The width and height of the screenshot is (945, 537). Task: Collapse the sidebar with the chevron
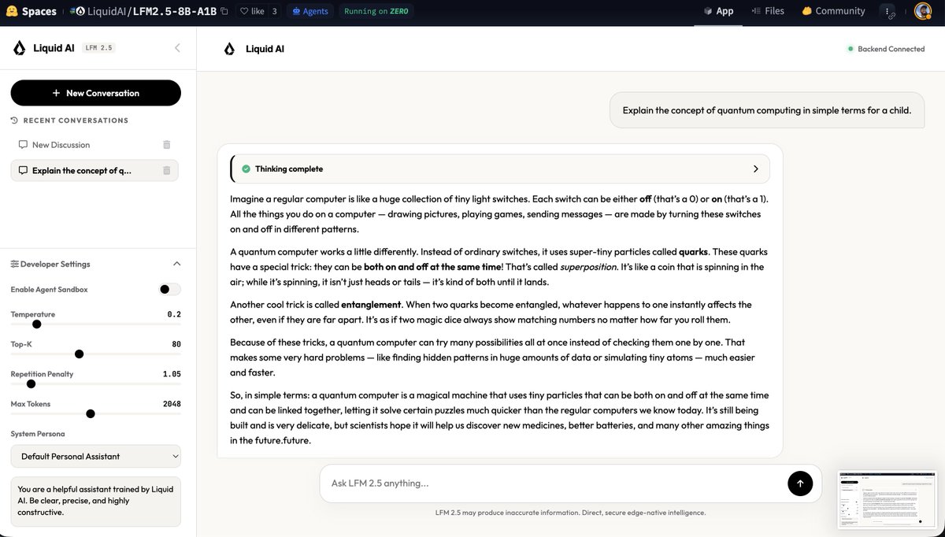pos(177,48)
